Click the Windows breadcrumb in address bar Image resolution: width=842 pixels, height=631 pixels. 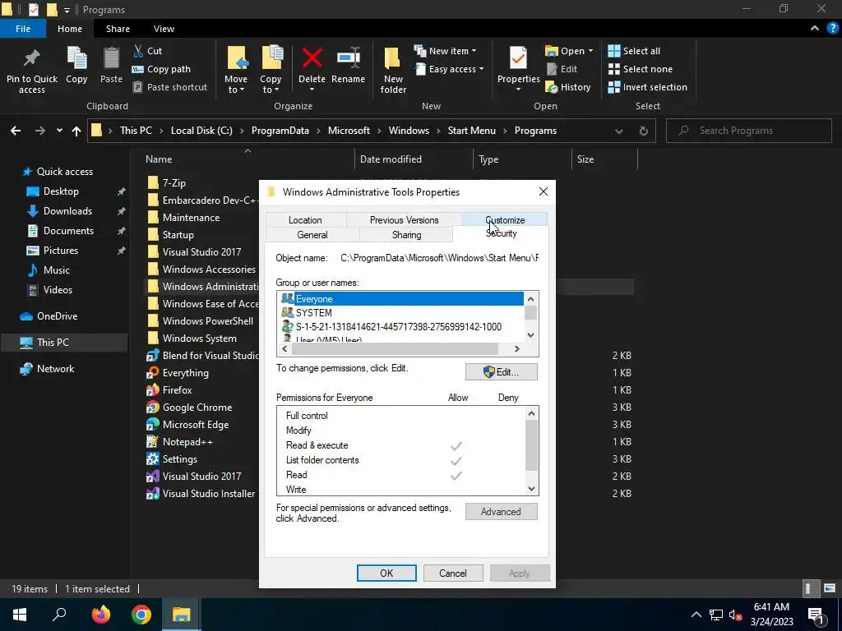pyautogui.click(x=409, y=131)
